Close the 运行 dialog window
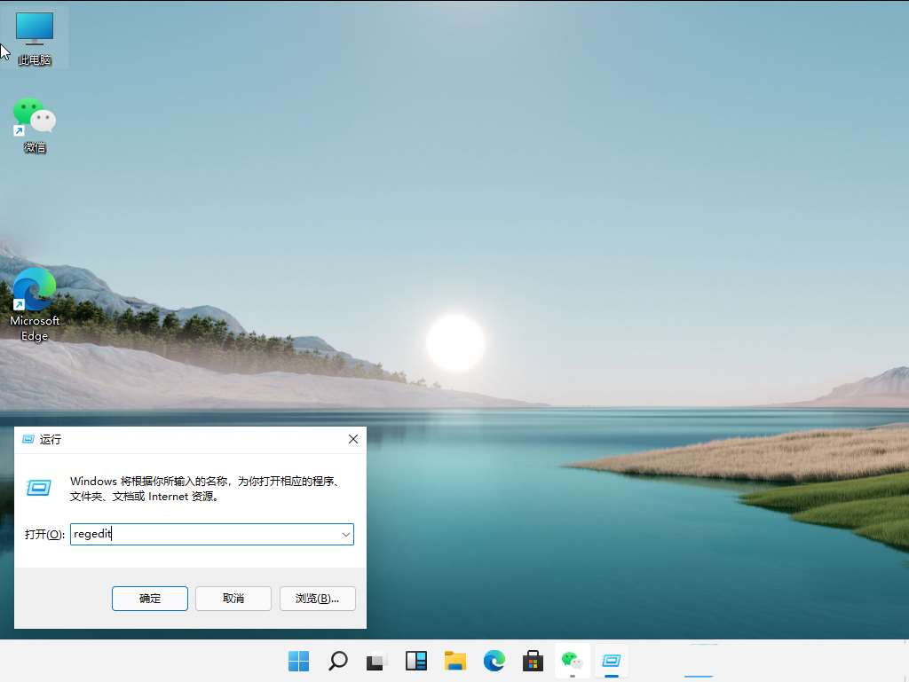 pyautogui.click(x=352, y=439)
